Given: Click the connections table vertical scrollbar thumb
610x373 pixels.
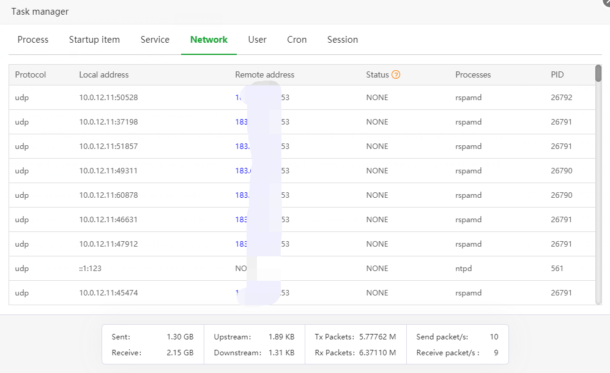Looking at the screenshot, I should pos(598,73).
